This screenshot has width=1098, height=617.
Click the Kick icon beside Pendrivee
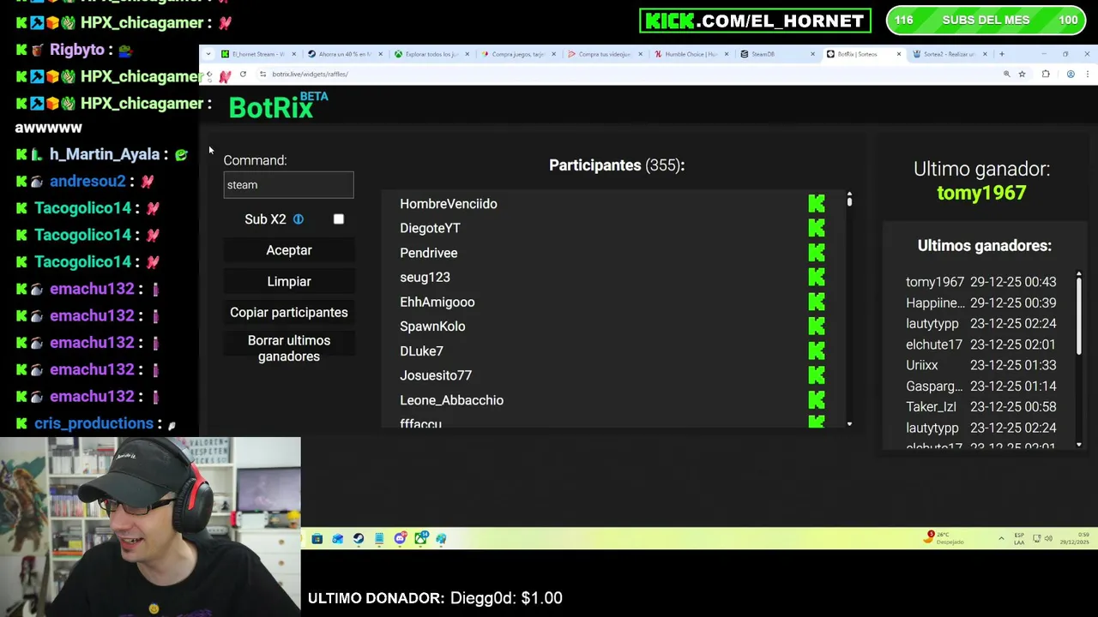pos(816,253)
